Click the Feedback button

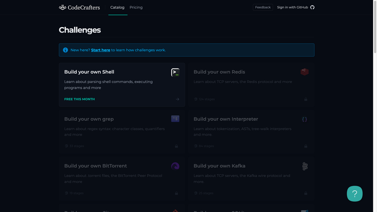point(263,7)
